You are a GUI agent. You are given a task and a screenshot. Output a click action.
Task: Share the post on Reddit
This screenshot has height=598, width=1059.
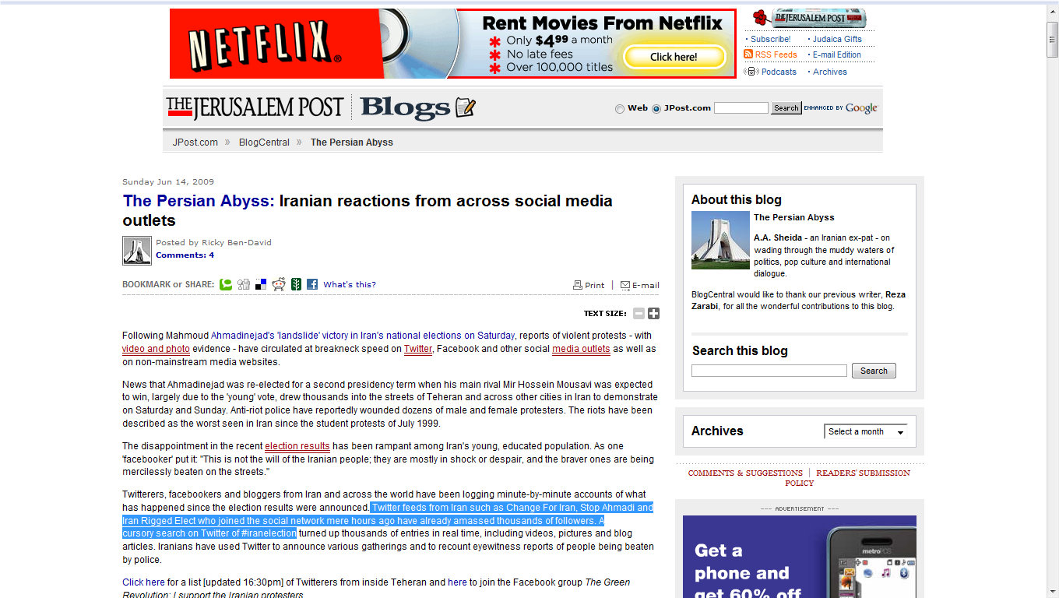279,284
